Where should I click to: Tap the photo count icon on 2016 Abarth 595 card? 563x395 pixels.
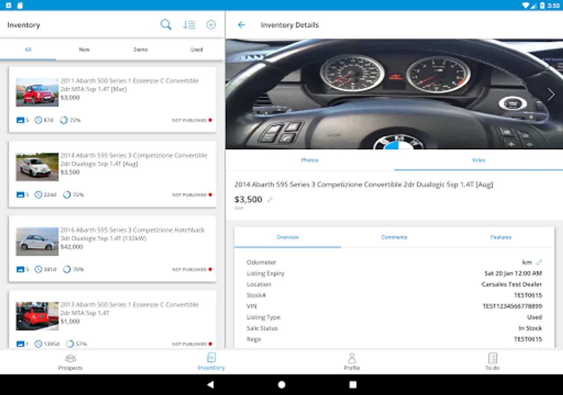(x=20, y=269)
